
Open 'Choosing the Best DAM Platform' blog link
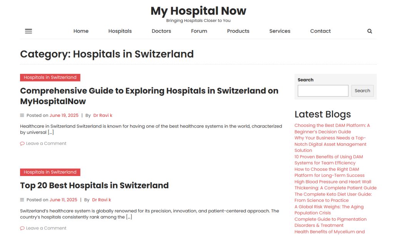[x=332, y=128]
